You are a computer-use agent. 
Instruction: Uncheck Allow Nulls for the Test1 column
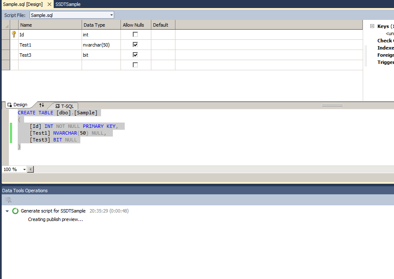coord(135,44)
